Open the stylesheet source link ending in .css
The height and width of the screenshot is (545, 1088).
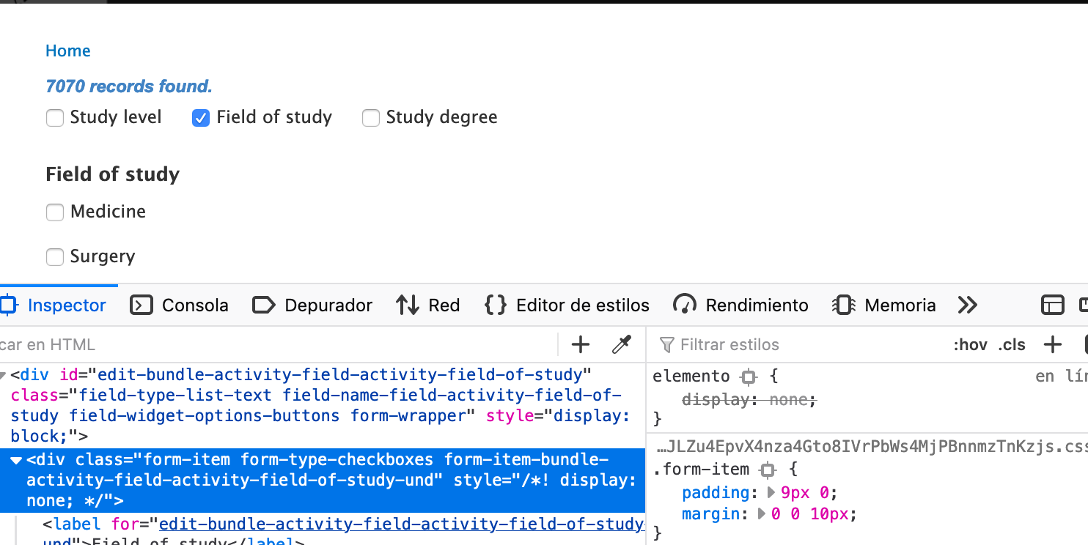[x=872, y=447]
